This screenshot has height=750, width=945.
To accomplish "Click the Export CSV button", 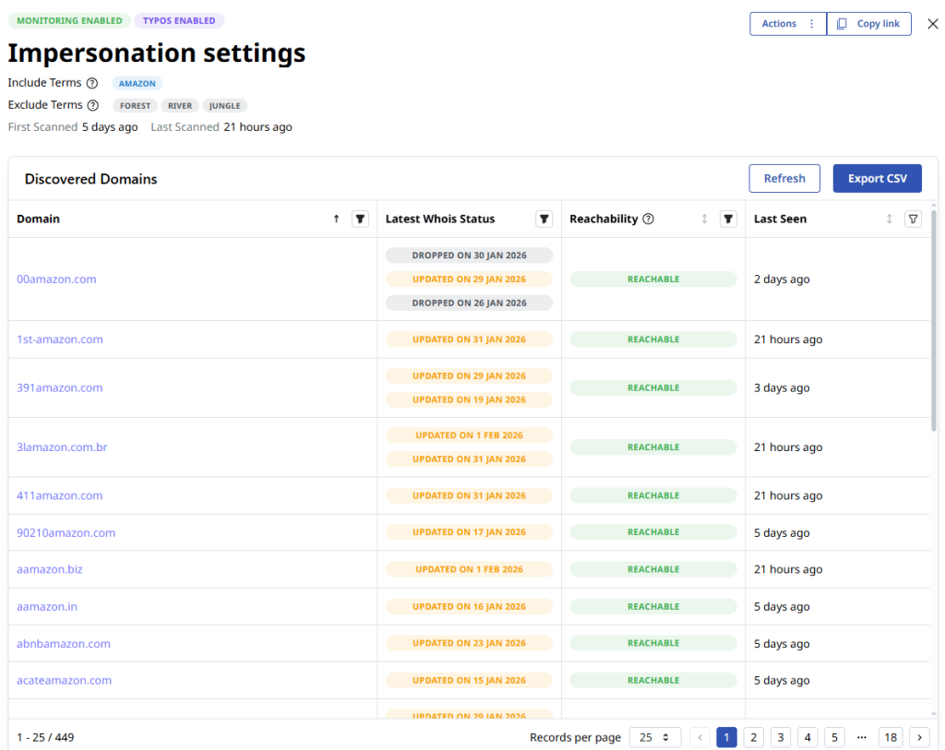I will tap(877, 178).
